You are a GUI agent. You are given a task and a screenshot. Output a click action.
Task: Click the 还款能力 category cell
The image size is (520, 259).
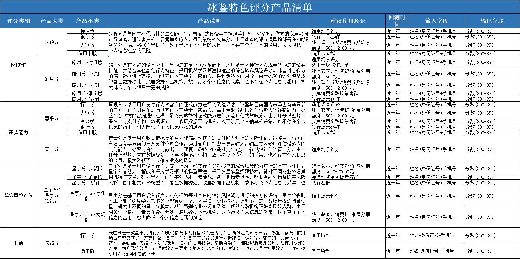click(18, 132)
